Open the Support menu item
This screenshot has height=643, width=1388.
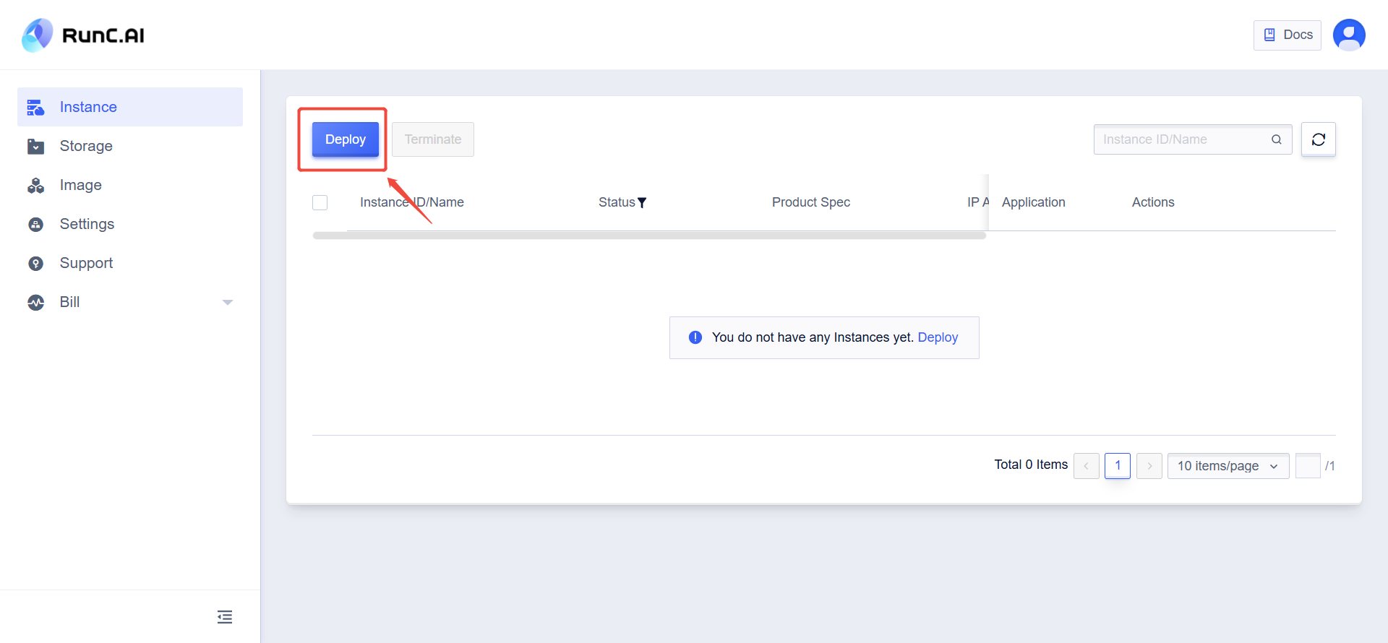[x=86, y=263]
